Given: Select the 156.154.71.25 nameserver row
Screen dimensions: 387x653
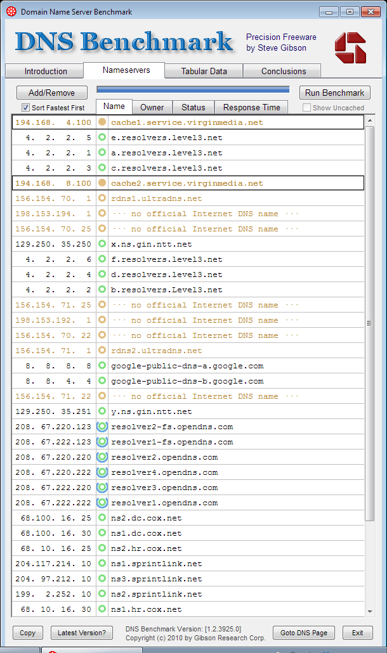Looking at the screenshot, I should click(188, 305).
